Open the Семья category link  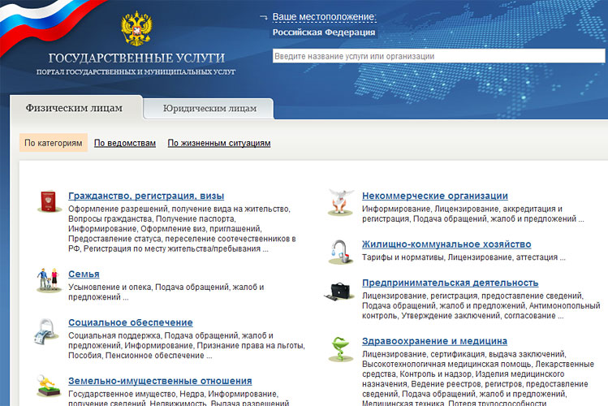coord(84,274)
